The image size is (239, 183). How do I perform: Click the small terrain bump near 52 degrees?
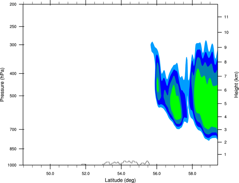84,164
